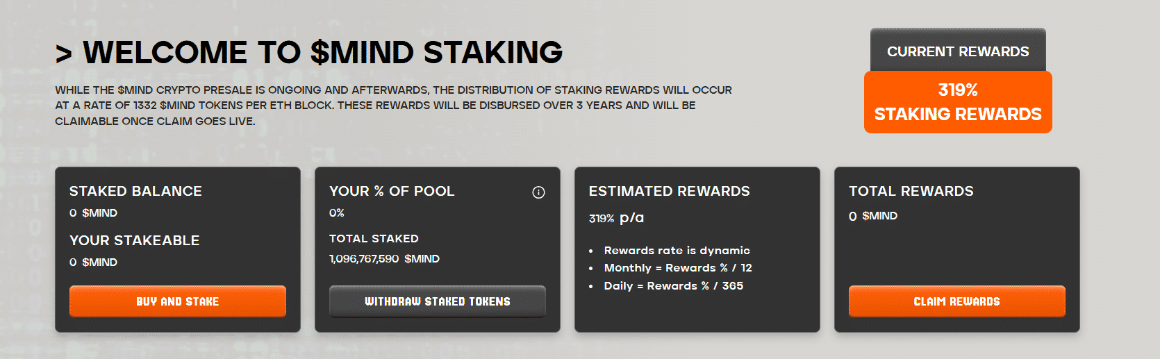
Task: Click the Daily = Rewards % / 365 line
Action: pyautogui.click(x=673, y=286)
